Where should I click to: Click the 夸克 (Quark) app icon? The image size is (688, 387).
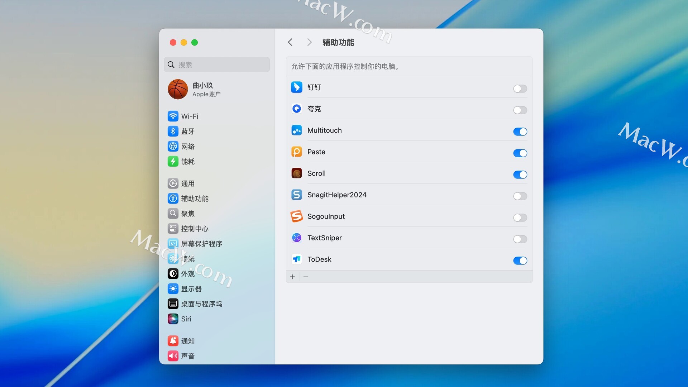click(296, 109)
